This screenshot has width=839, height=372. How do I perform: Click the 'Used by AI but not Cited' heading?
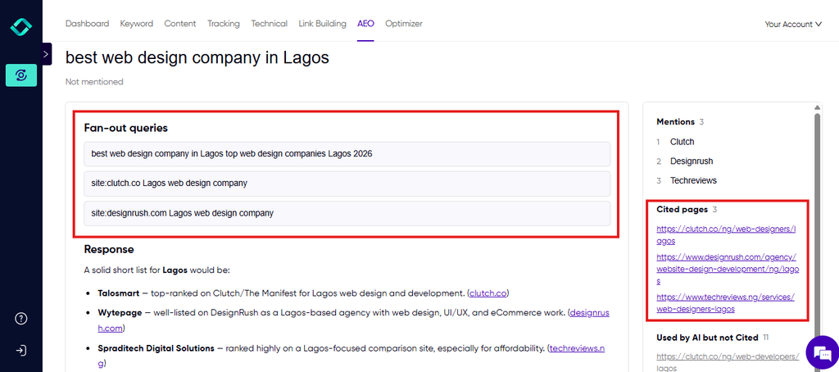pyautogui.click(x=707, y=338)
